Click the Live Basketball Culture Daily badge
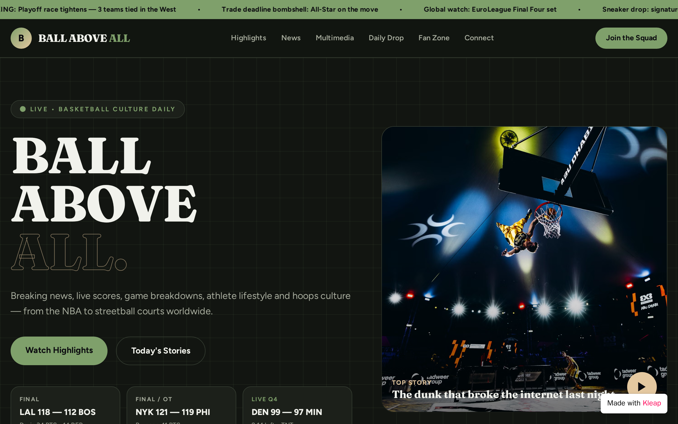Screen dimensions: 678x424 (97, 109)
